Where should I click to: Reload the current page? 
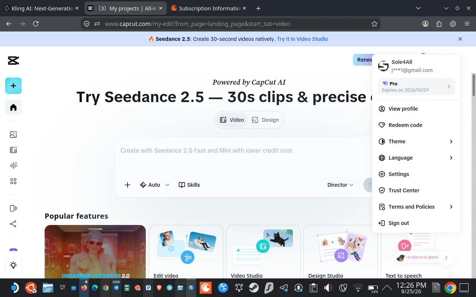point(36,24)
